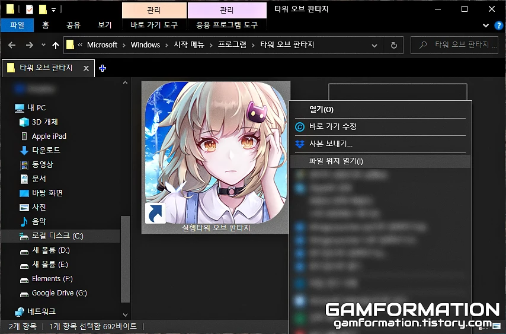The width and height of the screenshot is (506, 334).
Task: Open the 홈 ribbon tab
Action: 46,25
